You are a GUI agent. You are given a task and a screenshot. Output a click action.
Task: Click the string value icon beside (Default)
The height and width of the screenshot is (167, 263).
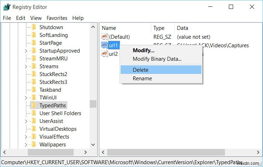(x=105, y=37)
